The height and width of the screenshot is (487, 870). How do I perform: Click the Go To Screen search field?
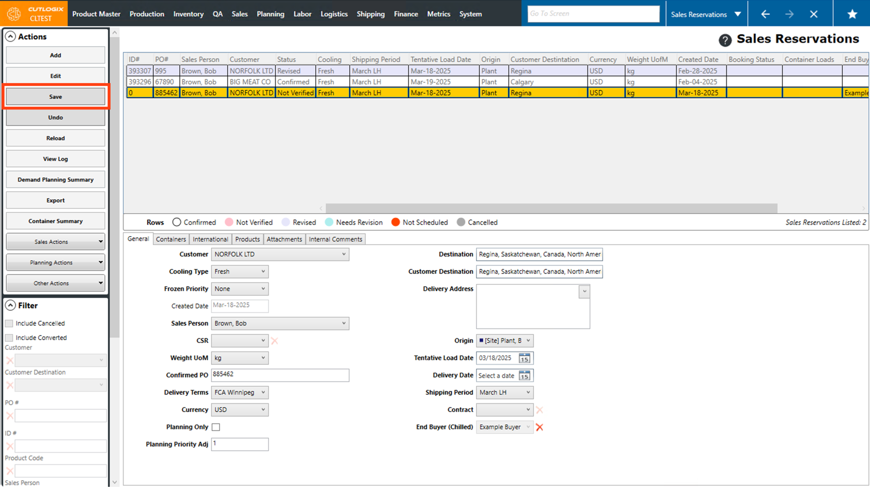point(593,14)
